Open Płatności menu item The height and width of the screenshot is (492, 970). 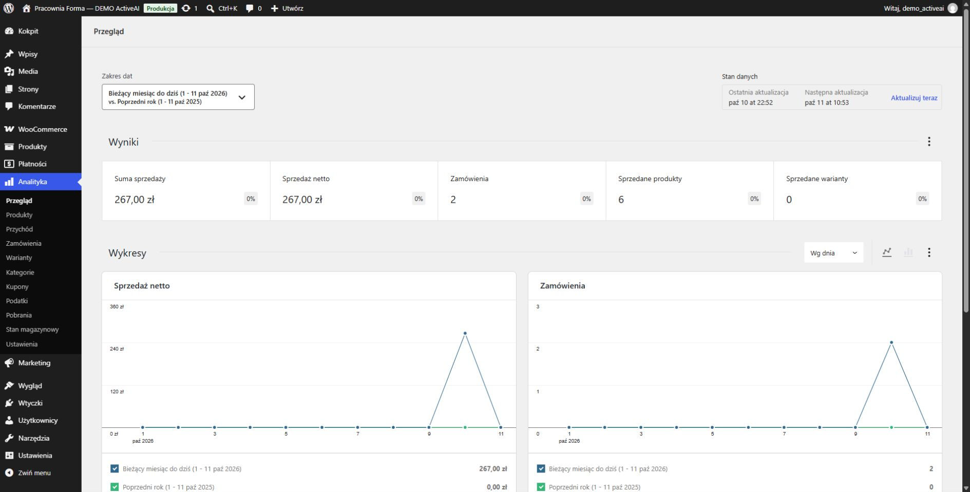point(41,164)
